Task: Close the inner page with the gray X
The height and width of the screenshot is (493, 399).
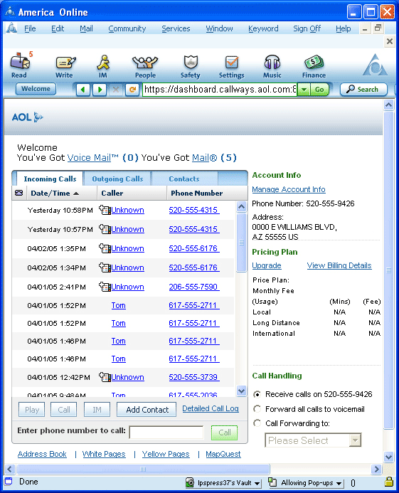Action: click(390, 41)
